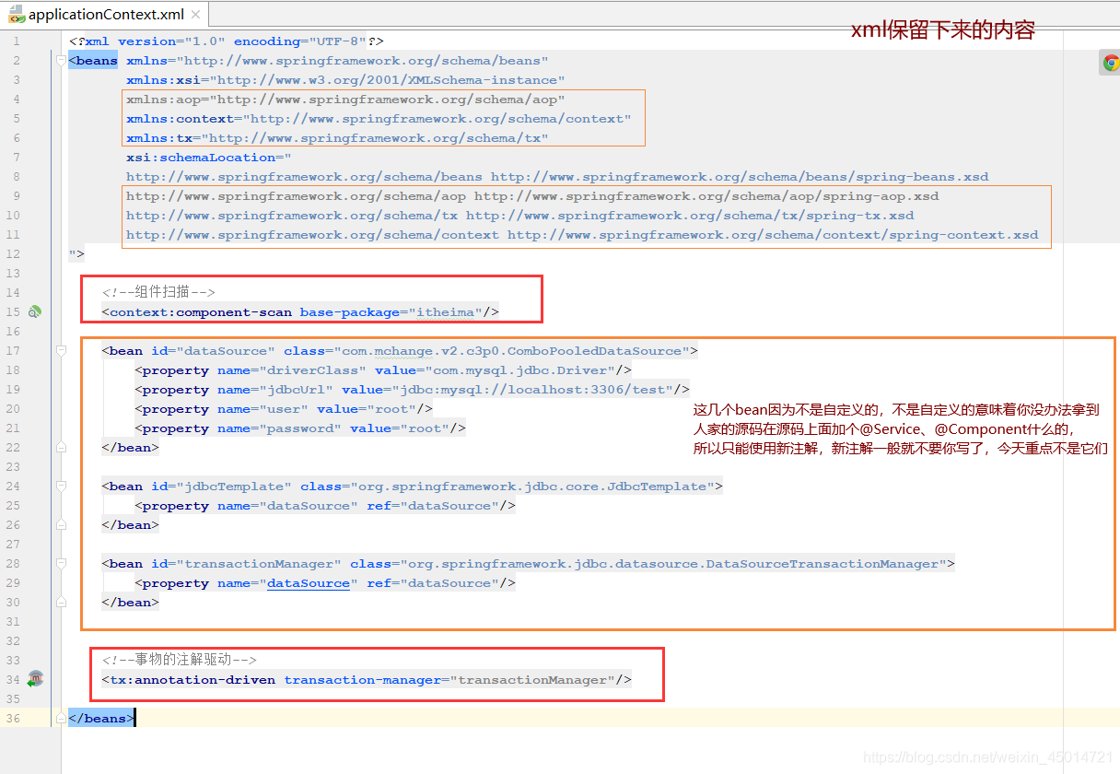Open the file in Chrome browser icon
This screenshot has width=1120, height=774.
pos(1111,63)
